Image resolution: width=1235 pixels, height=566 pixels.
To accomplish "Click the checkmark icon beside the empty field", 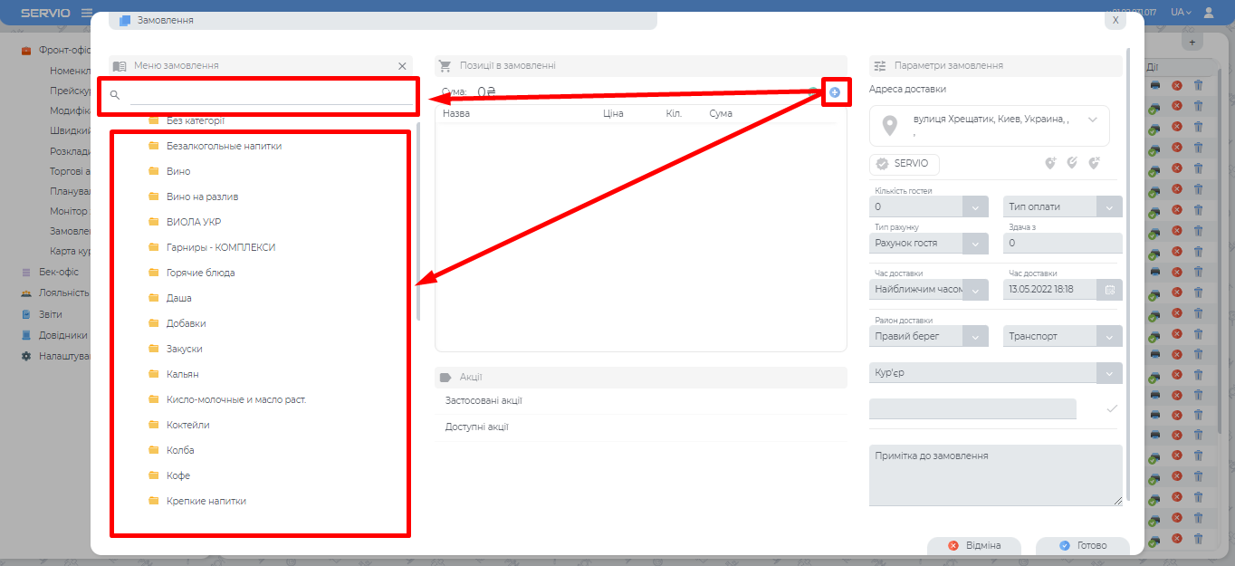I will 1112,409.
